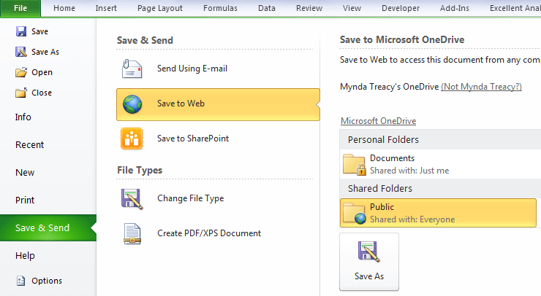
Task: Click the Save to Web globe icon
Action: coord(132,104)
